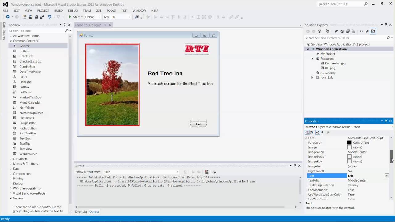The width and height of the screenshot is (395, 222).
Task: Click the Pending Changes Filter clock icon
Action: [x=328, y=31]
